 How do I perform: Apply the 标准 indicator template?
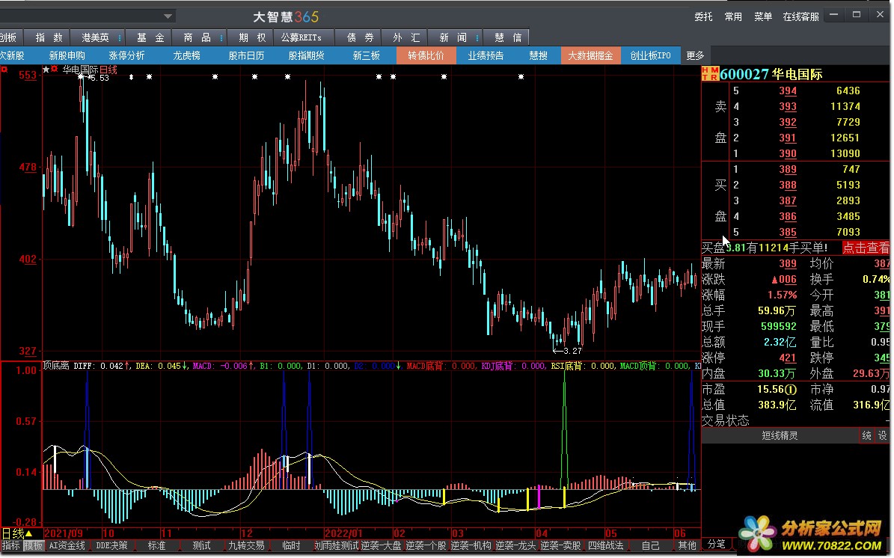point(156,545)
